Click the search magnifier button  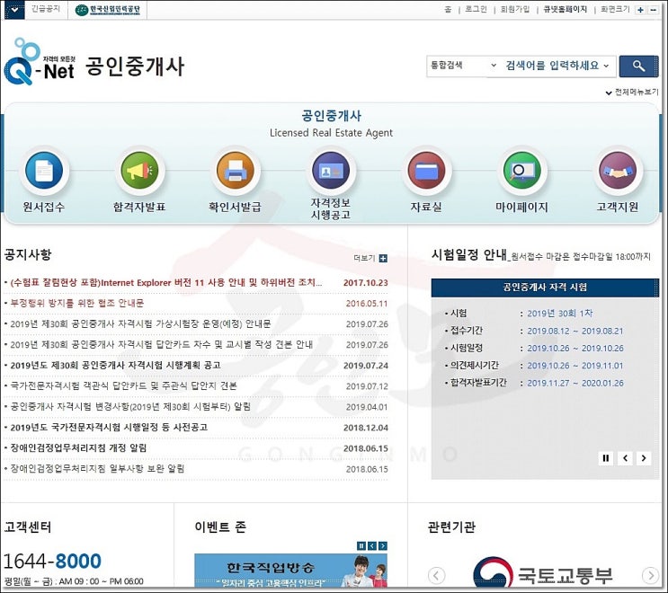click(x=638, y=66)
